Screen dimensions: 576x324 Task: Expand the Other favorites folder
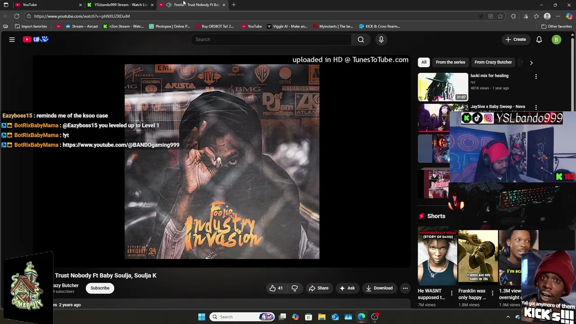556,26
